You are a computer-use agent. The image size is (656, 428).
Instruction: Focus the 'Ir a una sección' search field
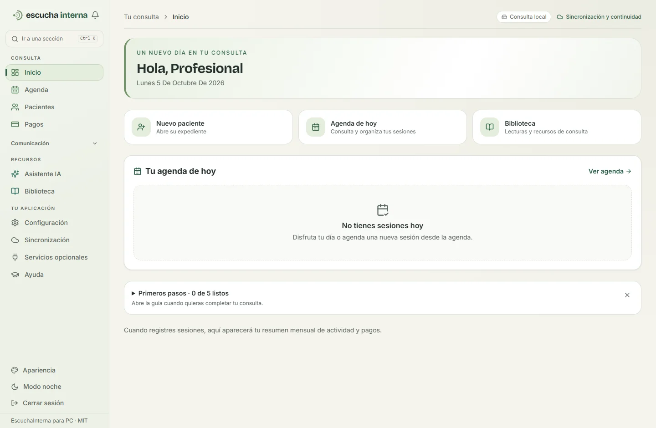[55, 39]
